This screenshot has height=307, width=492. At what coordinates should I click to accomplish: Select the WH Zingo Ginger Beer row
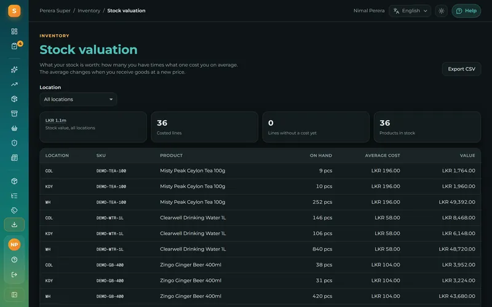tap(260, 297)
